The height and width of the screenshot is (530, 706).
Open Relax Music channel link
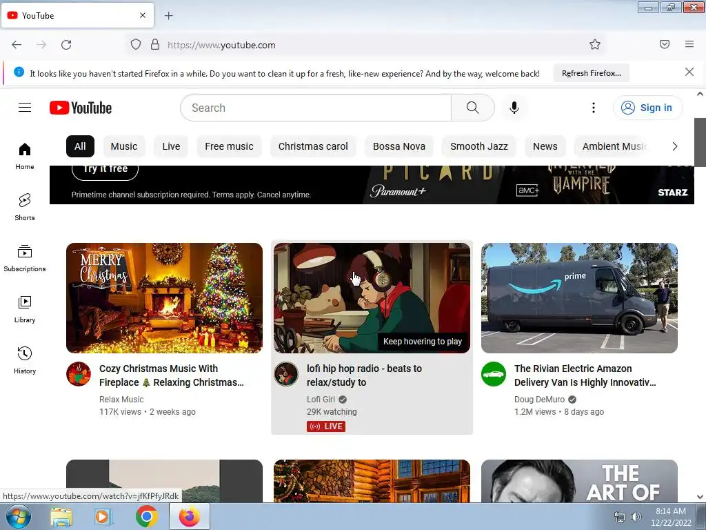click(x=121, y=400)
